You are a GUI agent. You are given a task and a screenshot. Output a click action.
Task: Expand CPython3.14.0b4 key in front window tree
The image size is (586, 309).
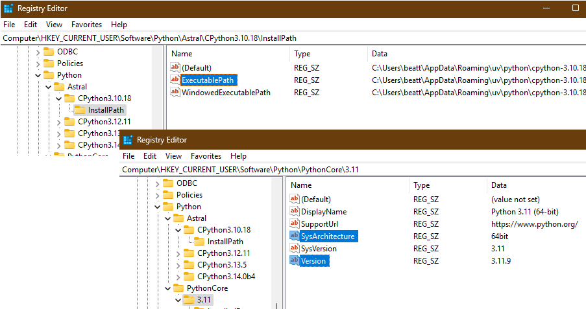pos(178,277)
